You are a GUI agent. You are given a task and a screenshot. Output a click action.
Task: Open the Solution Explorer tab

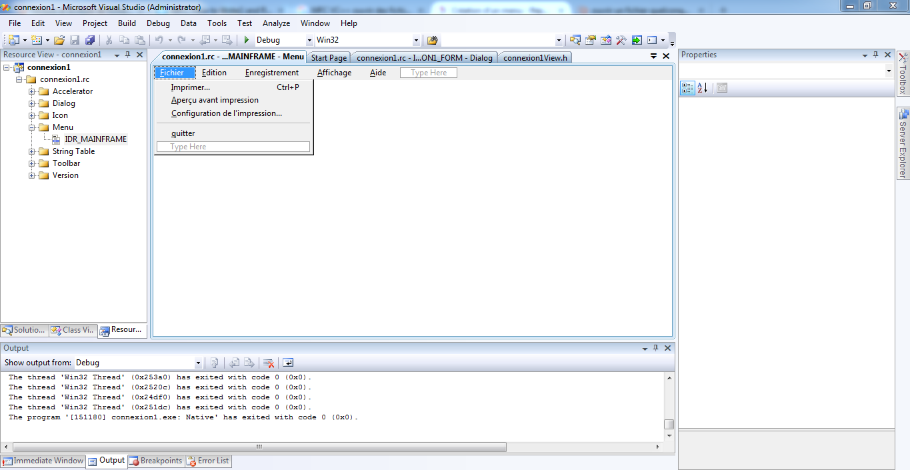click(24, 330)
